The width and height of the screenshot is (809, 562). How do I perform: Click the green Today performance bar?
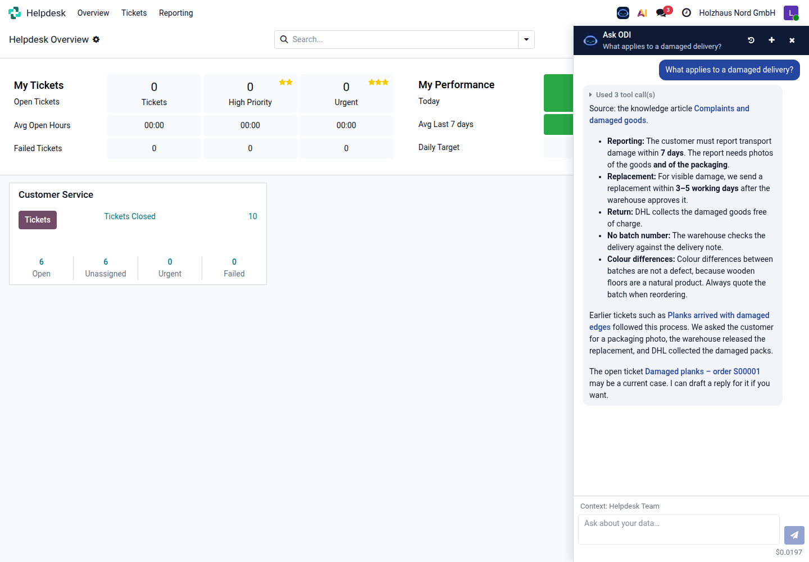(x=558, y=93)
